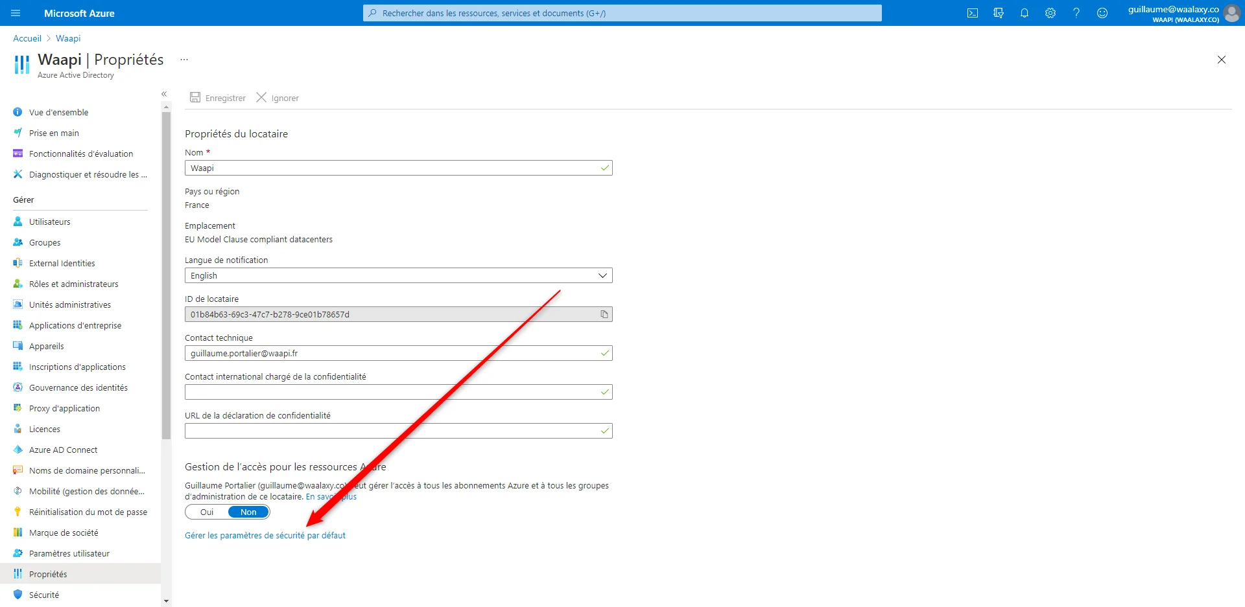
Task: Select Propriétés in the sidebar
Action: coord(80,574)
